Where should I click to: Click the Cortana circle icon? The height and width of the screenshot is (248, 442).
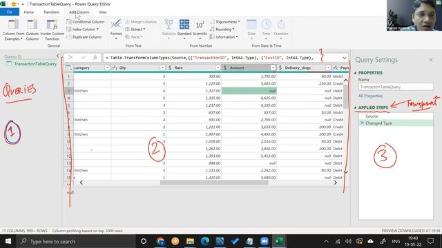tap(144, 241)
